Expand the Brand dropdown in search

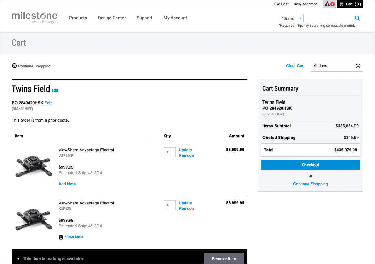tap(291, 18)
